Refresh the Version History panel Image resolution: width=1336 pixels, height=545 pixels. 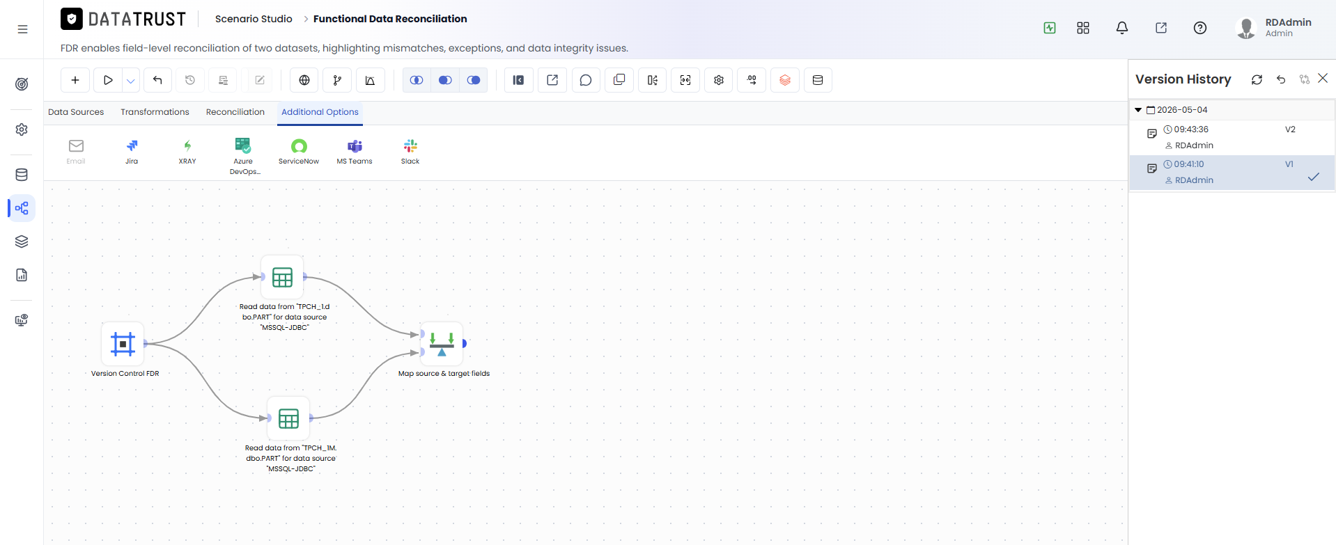pos(1257,79)
